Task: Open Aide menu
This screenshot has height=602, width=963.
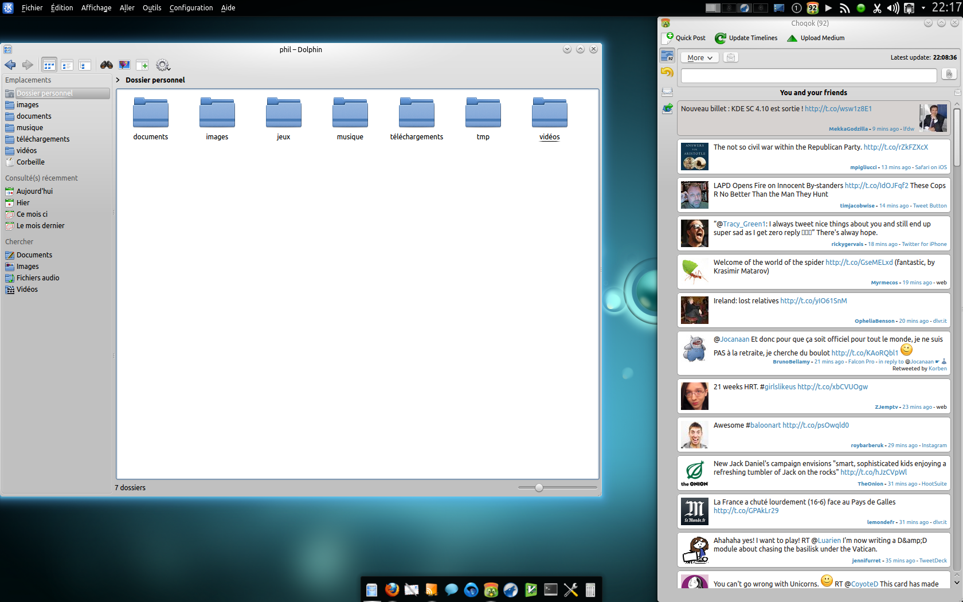Action: pyautogui.click(x=228, y=7)
